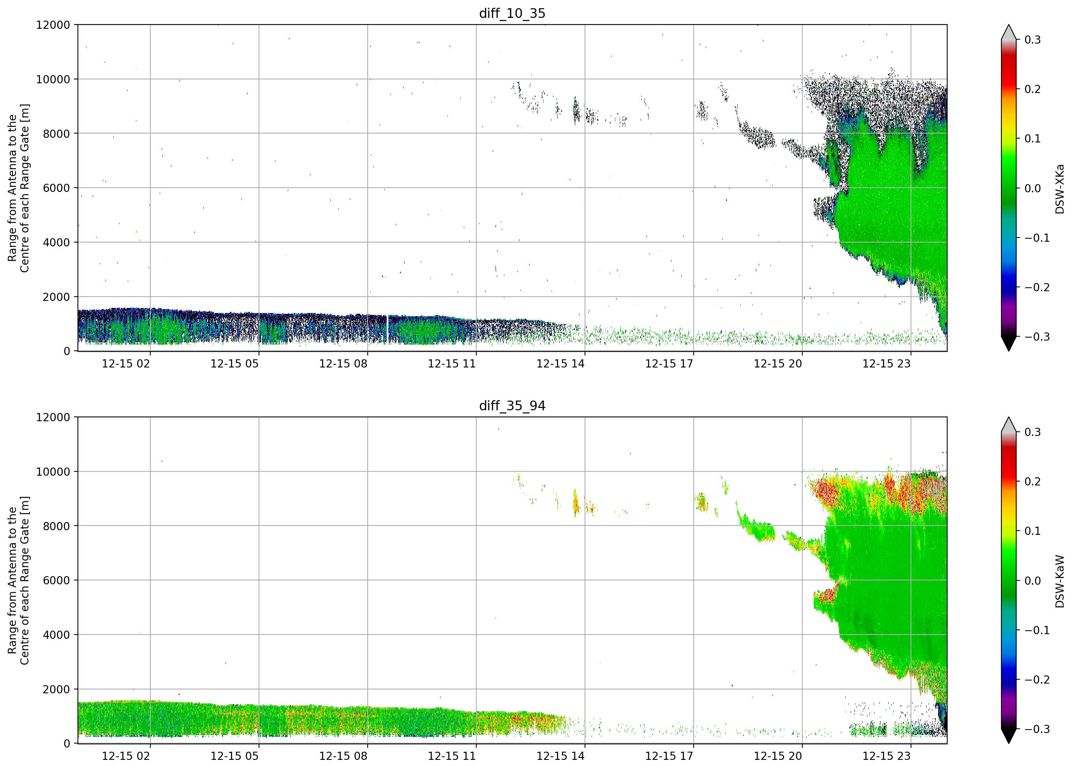Click '12-15 11' on the diff_10_35 x-axis

(x=452, y=364)
